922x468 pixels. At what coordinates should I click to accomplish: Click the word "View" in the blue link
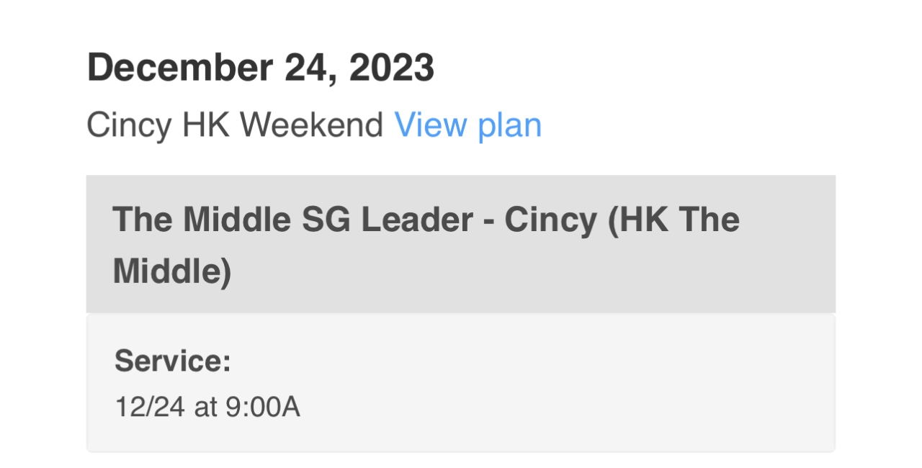tap(429, 125)
